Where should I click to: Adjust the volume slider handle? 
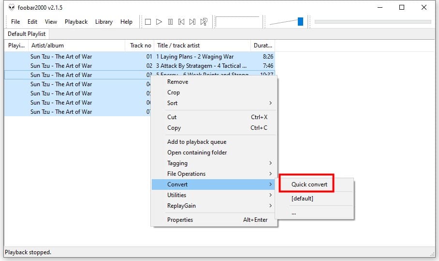[300, 22]
